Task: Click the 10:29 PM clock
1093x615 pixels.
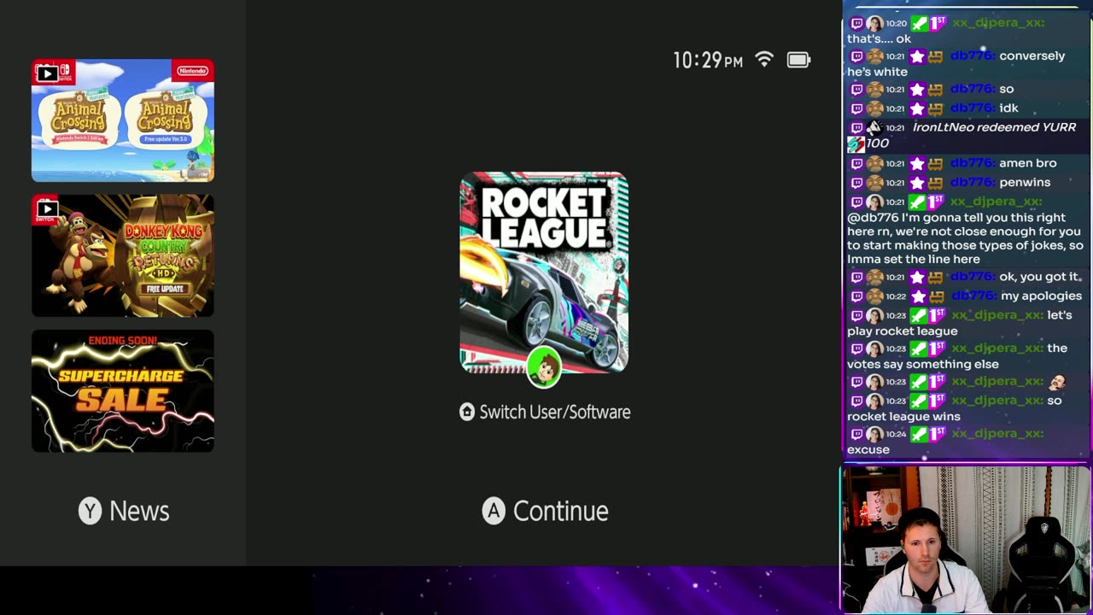Action: (708, 61)
